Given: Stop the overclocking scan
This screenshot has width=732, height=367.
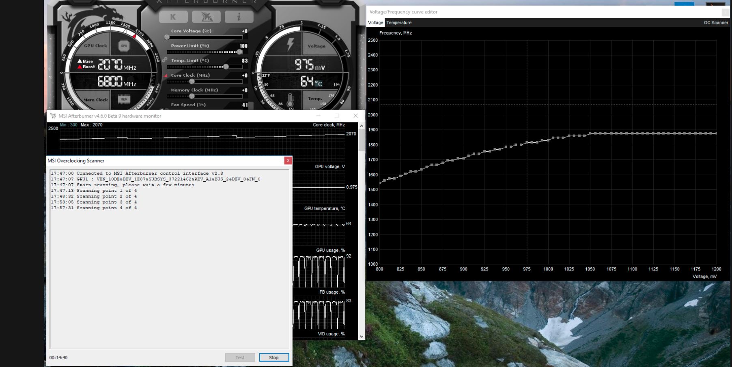Looking at the screenshot, I should [274, 357].
